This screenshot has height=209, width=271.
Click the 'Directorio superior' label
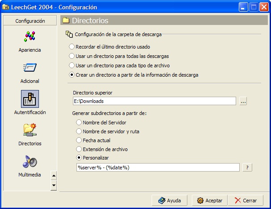[x=93, y=93]
